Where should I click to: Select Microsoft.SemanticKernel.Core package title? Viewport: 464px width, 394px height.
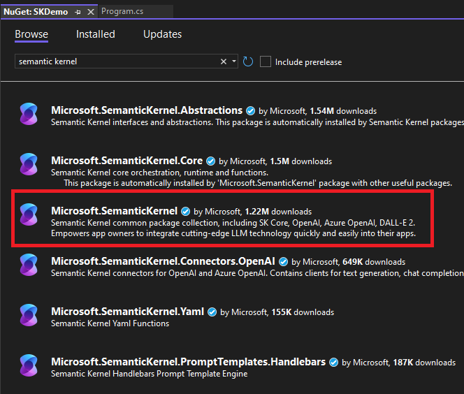(x=127, y=161)
